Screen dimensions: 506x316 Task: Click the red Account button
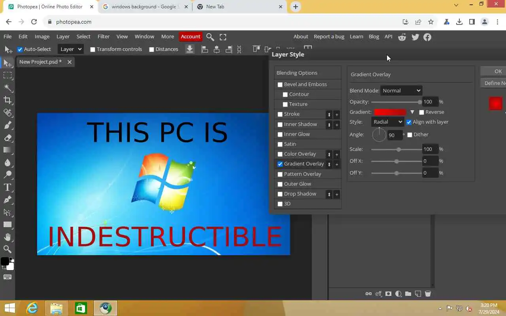click(x=191, y=36)
